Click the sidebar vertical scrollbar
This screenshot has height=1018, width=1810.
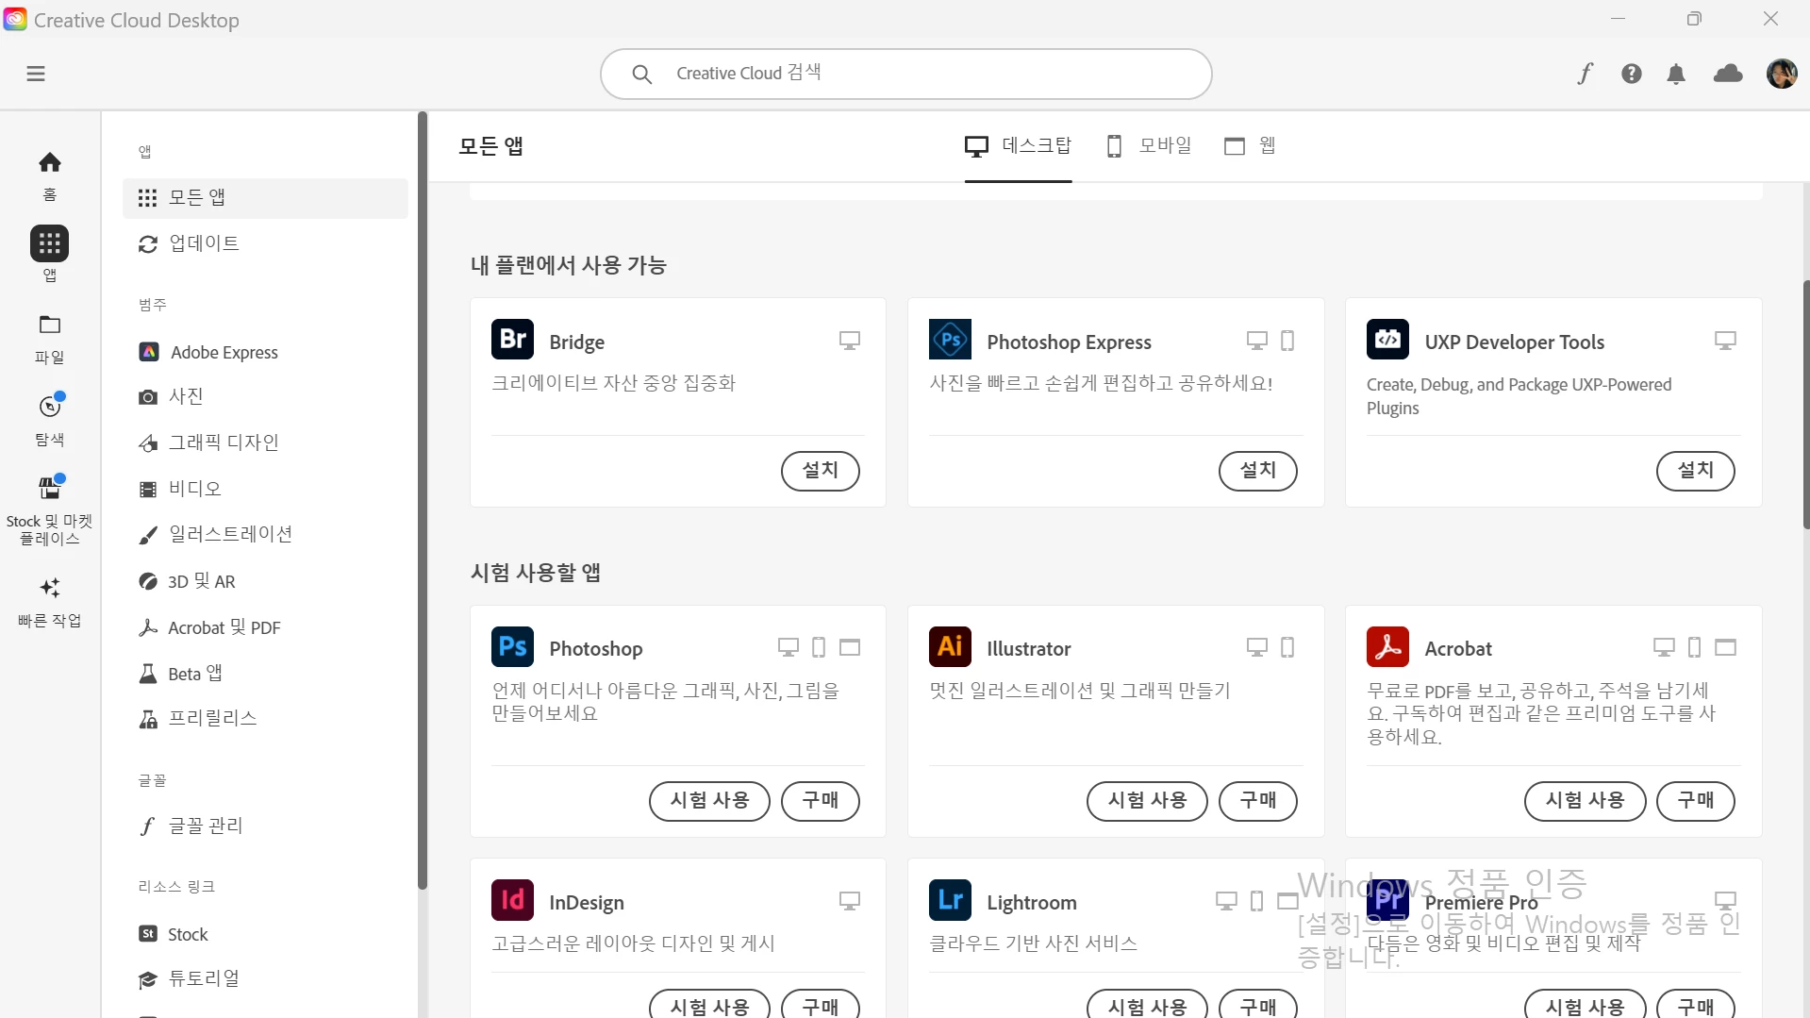click(x=423, y=500)
